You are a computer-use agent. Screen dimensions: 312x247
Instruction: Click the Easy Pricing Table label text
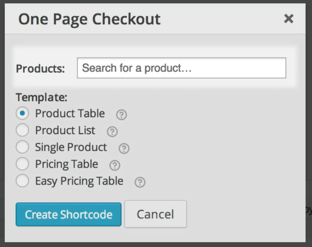pyautogui.click(x=79, y=181)
